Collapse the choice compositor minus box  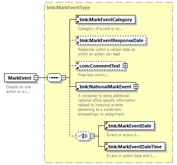[92, 136]
